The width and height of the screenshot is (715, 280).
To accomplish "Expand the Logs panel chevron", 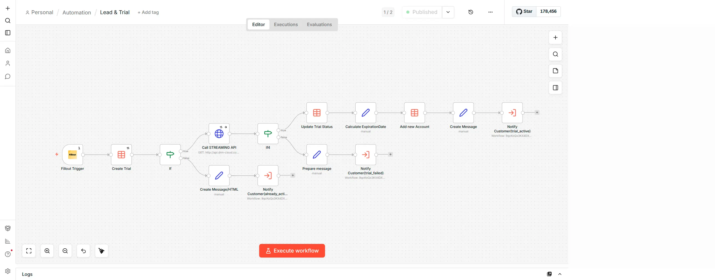I will pyautogui.click(x=560, y=274).
